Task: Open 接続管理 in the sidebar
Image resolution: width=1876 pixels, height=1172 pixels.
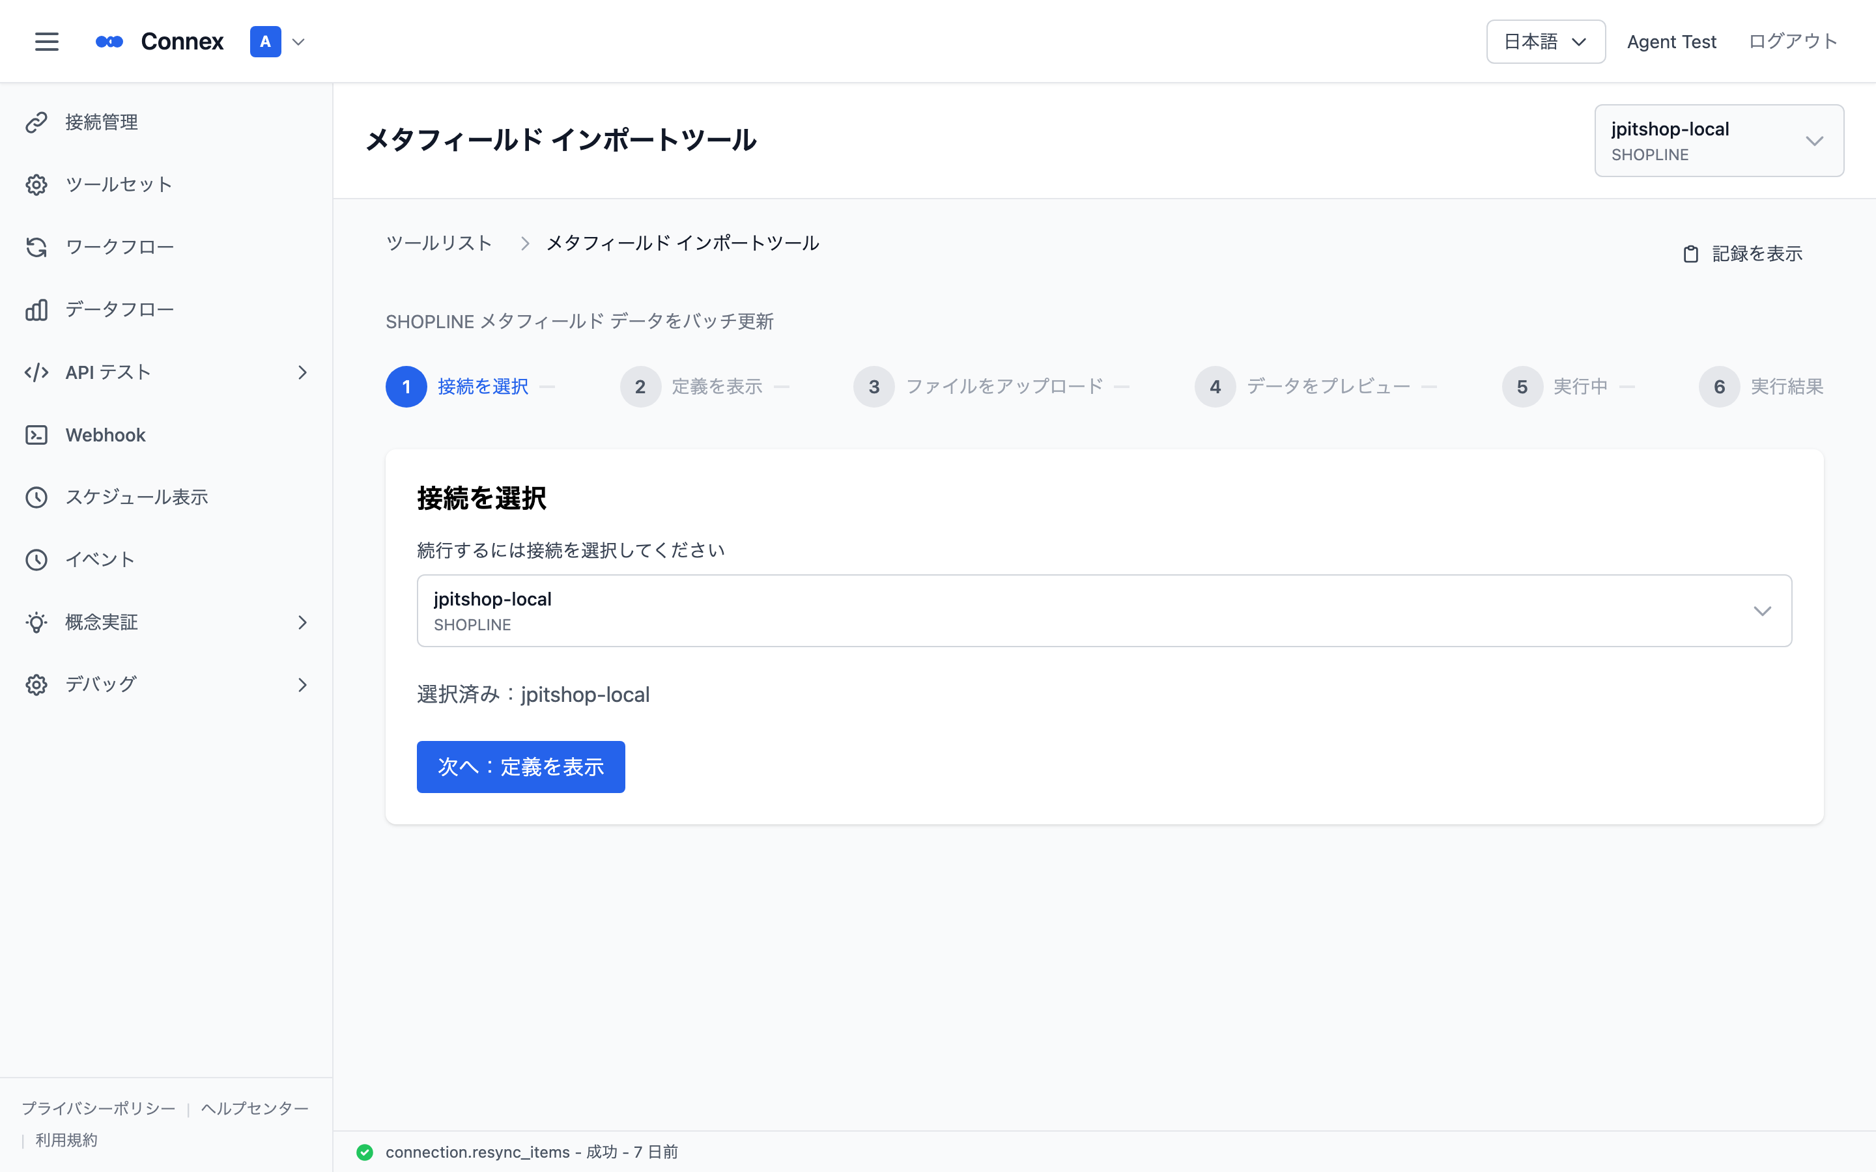Action: pos(166,122)
